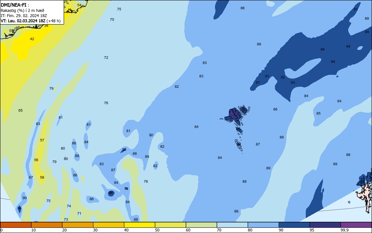Image resolution: width=372 pixels, height=233 pixels.
Task: Click the 'VT: Lau. 02.03.2024 18Z (+48 h)' line
Action: [31, 21]
